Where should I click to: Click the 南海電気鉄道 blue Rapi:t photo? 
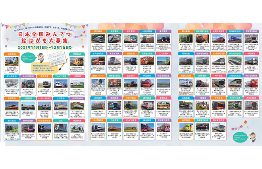[x=235, y=39]
